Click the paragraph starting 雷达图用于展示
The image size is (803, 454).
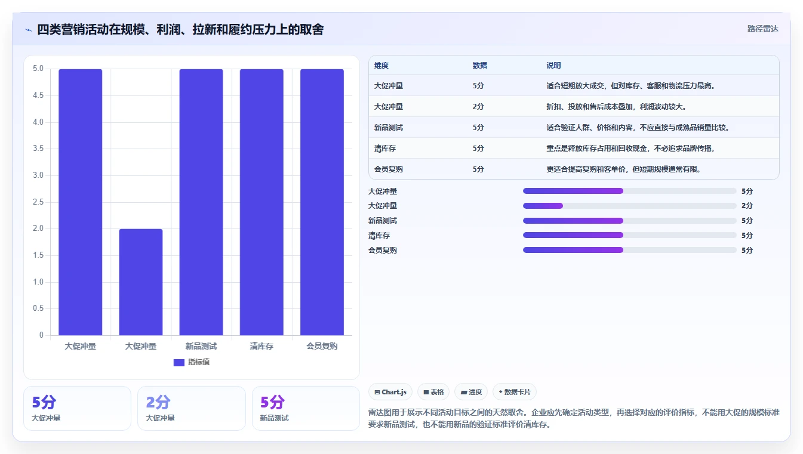click(x=574, y=419)
